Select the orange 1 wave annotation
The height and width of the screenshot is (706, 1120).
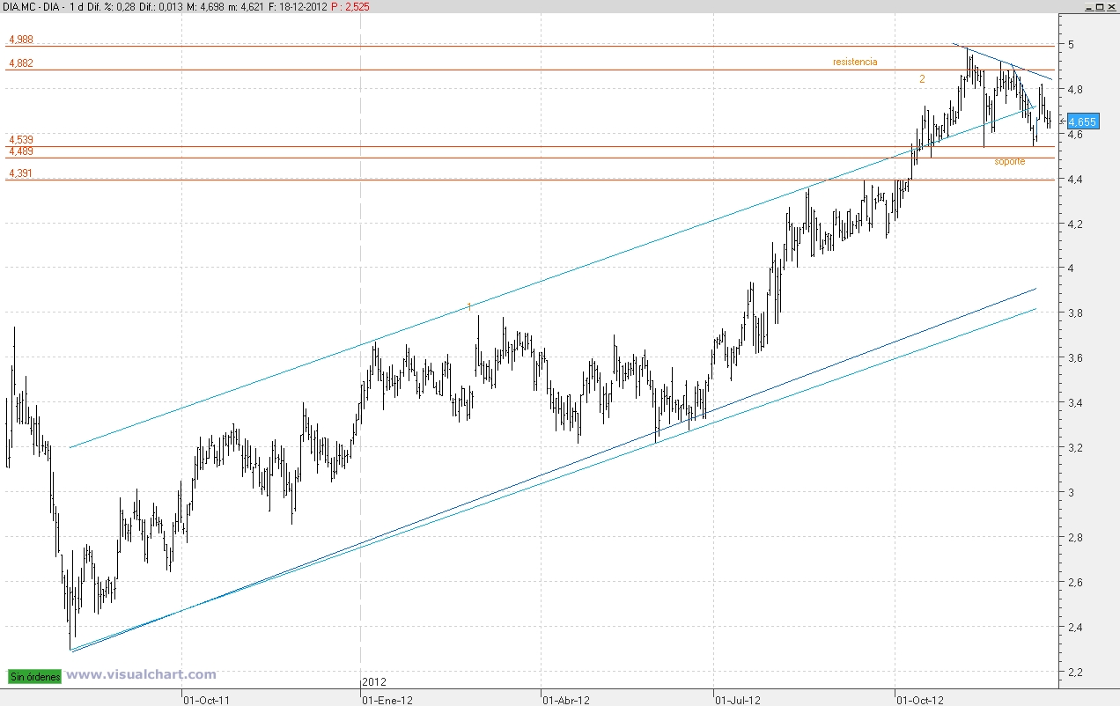tap(469, 306)
